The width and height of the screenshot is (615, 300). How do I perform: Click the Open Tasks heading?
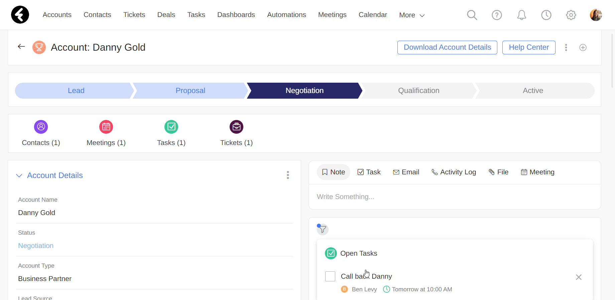(359, 253)
